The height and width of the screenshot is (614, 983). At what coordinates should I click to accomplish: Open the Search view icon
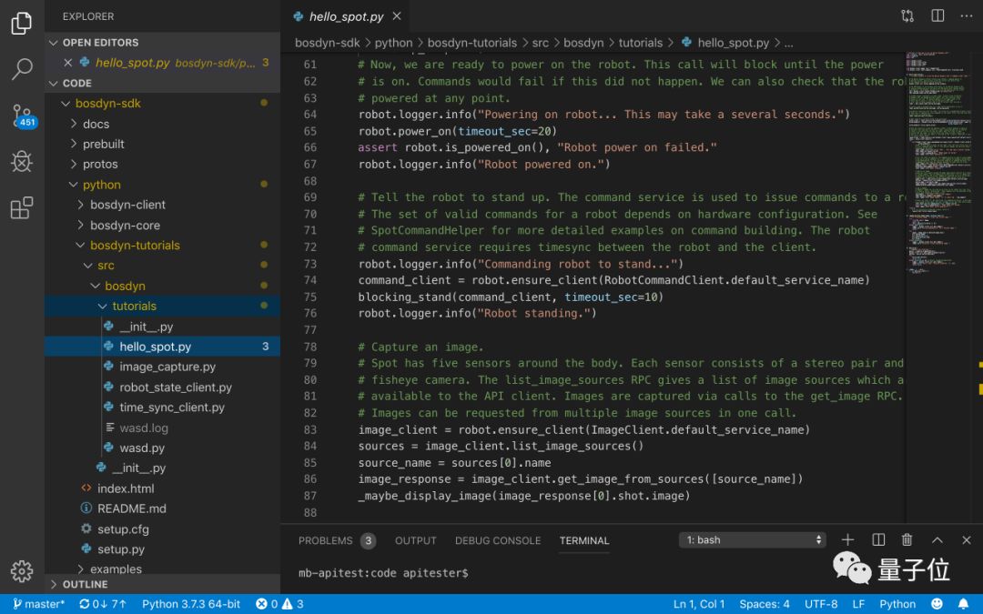[22, 69]
